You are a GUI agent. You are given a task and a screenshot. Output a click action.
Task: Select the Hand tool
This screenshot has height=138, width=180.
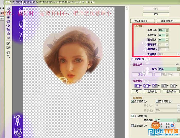[x=8, y=52]
